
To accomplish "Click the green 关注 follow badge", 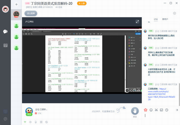I will (x=29, y=114).
